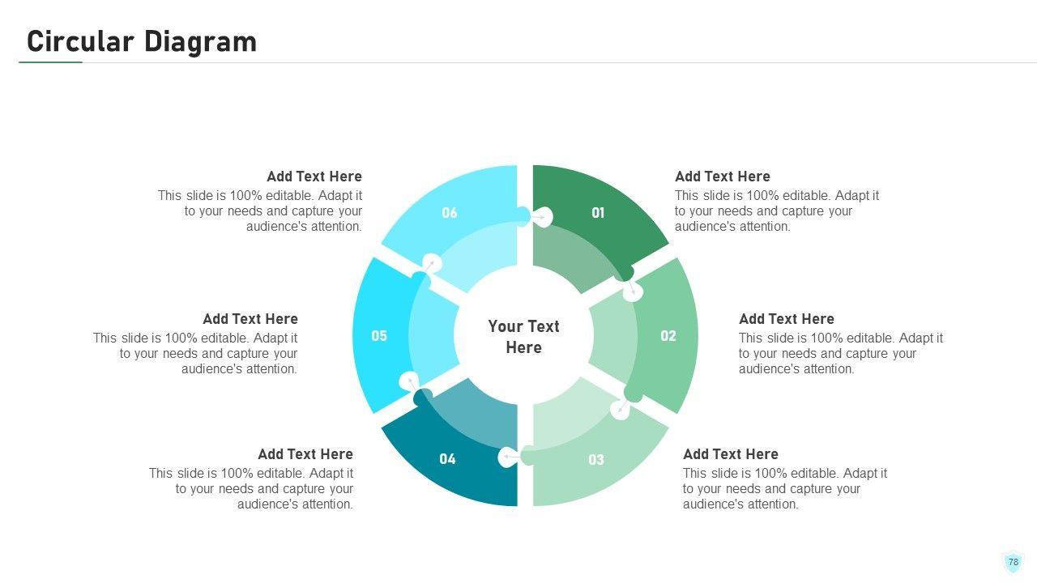Click 'Add Text Here' heading beside segment 01
Image resolution: width=1037 pixels, height=583 pixels.
click(x=722, y=177)
